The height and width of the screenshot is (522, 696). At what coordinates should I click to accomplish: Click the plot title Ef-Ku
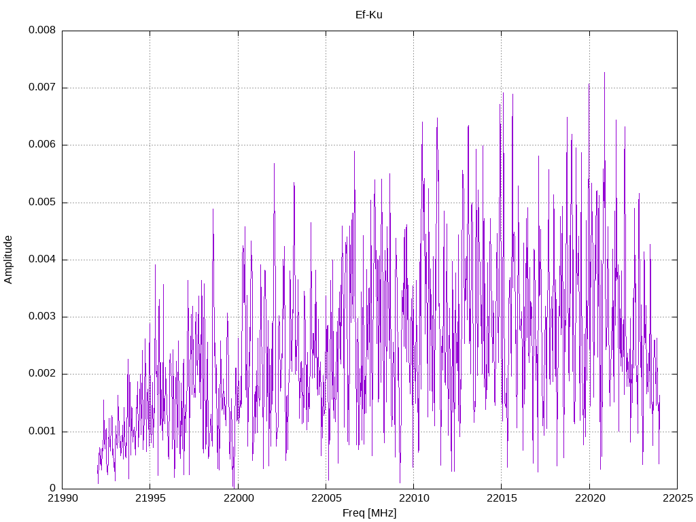tap(369, 15)
